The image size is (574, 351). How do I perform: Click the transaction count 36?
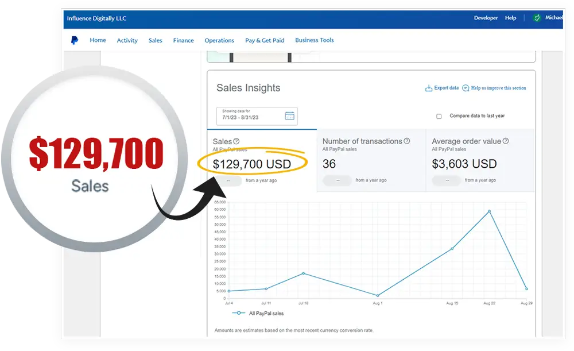click(329, 164)
